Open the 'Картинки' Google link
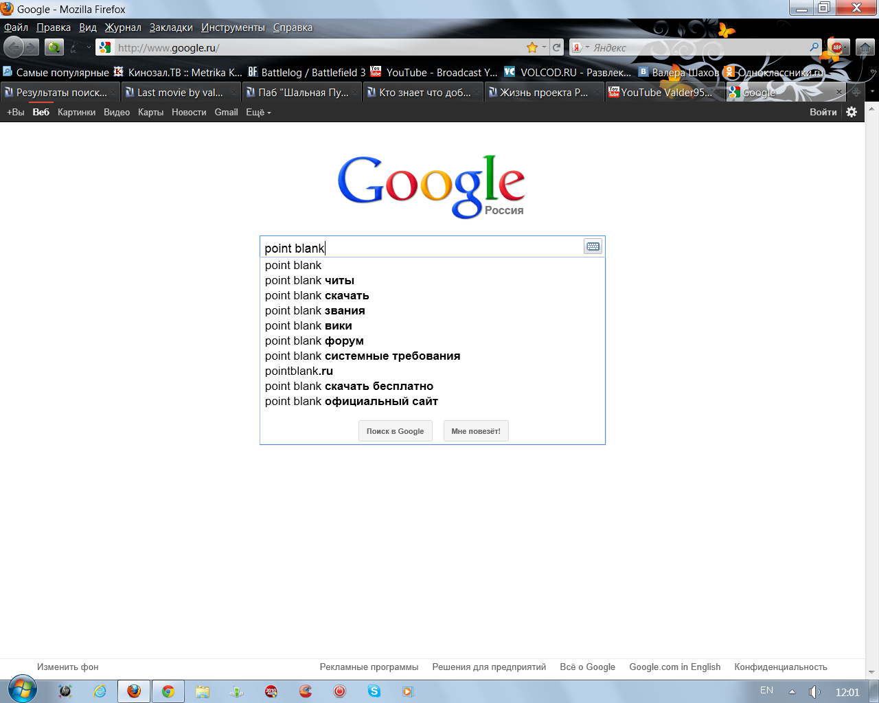Screen dimensions: 879x703 tap(76, 112)
